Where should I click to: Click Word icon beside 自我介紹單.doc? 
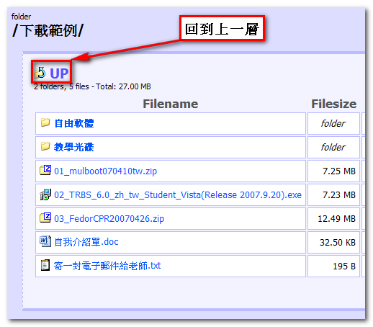[45, 241]
